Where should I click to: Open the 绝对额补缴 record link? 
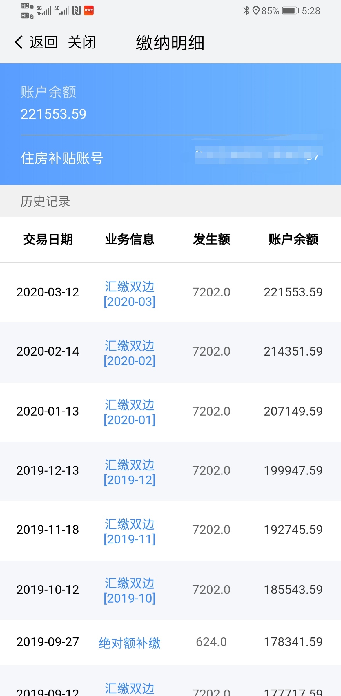tap(130, 643)
